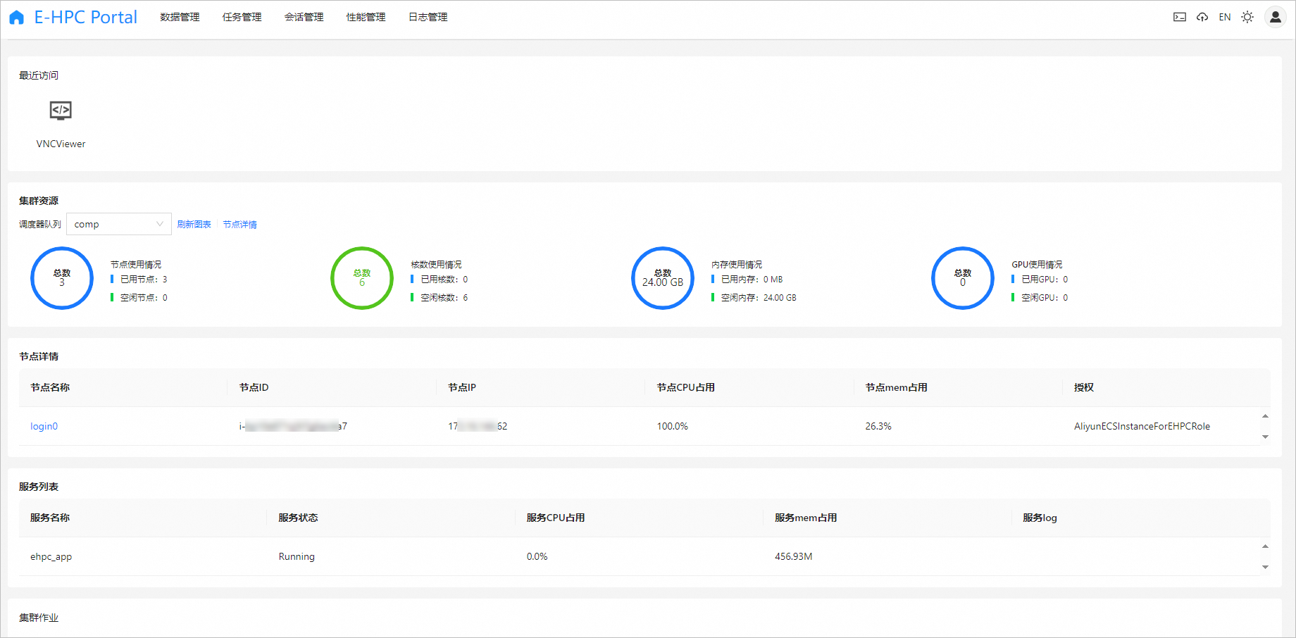
Task: Click the cloud upload icon in the header
Action: (x=1202, y=17)
